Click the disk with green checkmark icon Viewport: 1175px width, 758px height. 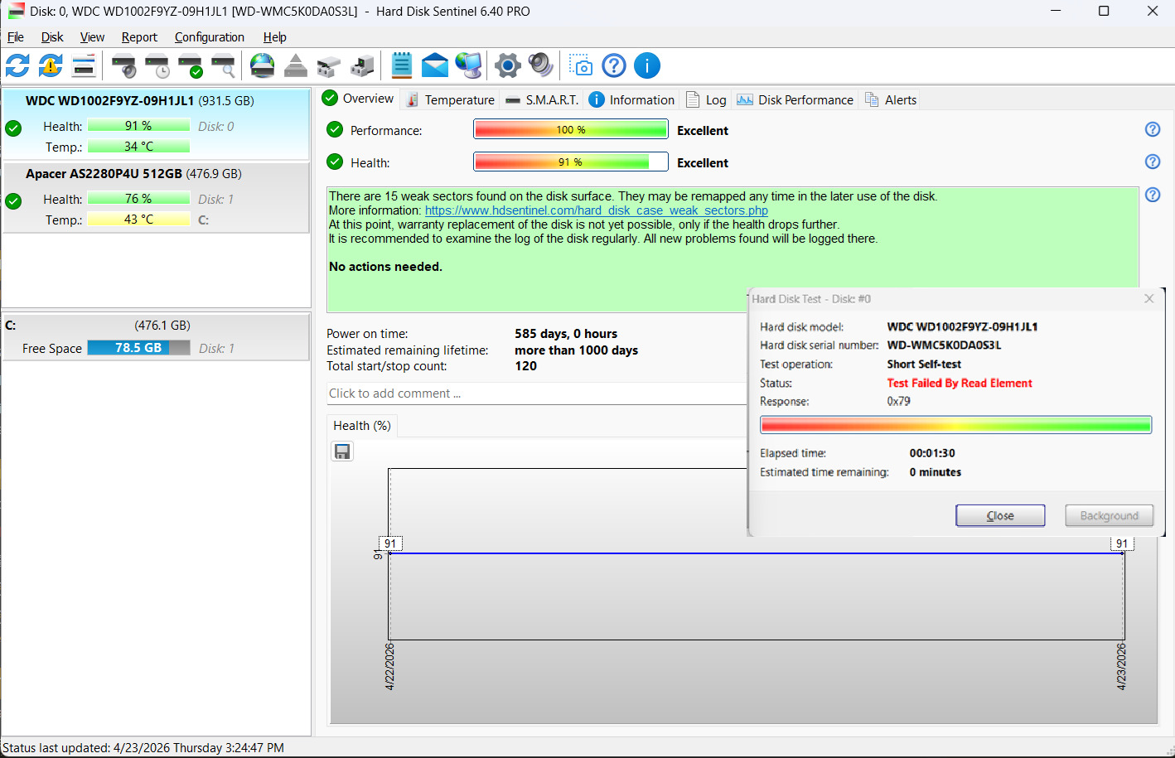pos(191,65)
